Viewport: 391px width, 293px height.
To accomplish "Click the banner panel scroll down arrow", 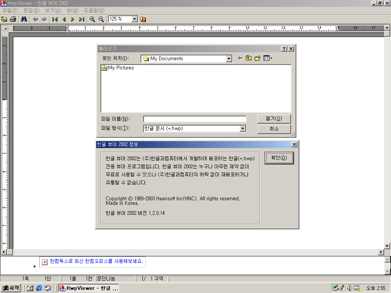I will pos(387,271).
